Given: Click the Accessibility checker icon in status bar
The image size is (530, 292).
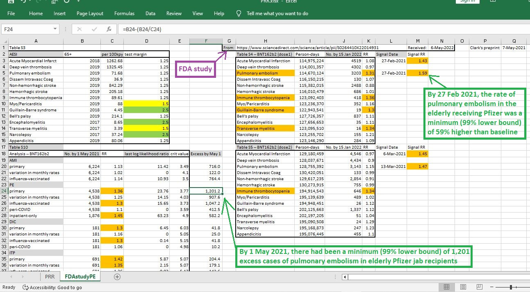Looking at the screenshot, I should coord(25,287).
